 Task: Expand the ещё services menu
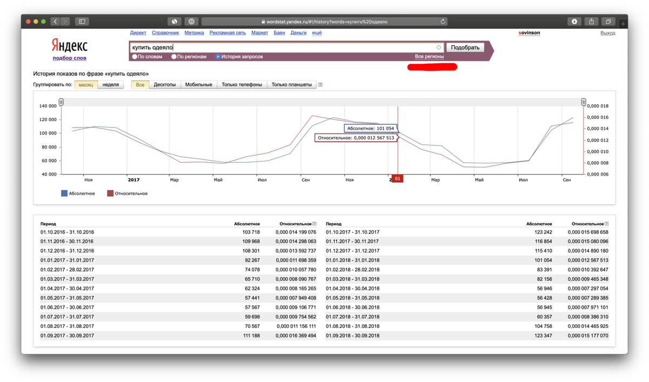click(x=317, y=33)
